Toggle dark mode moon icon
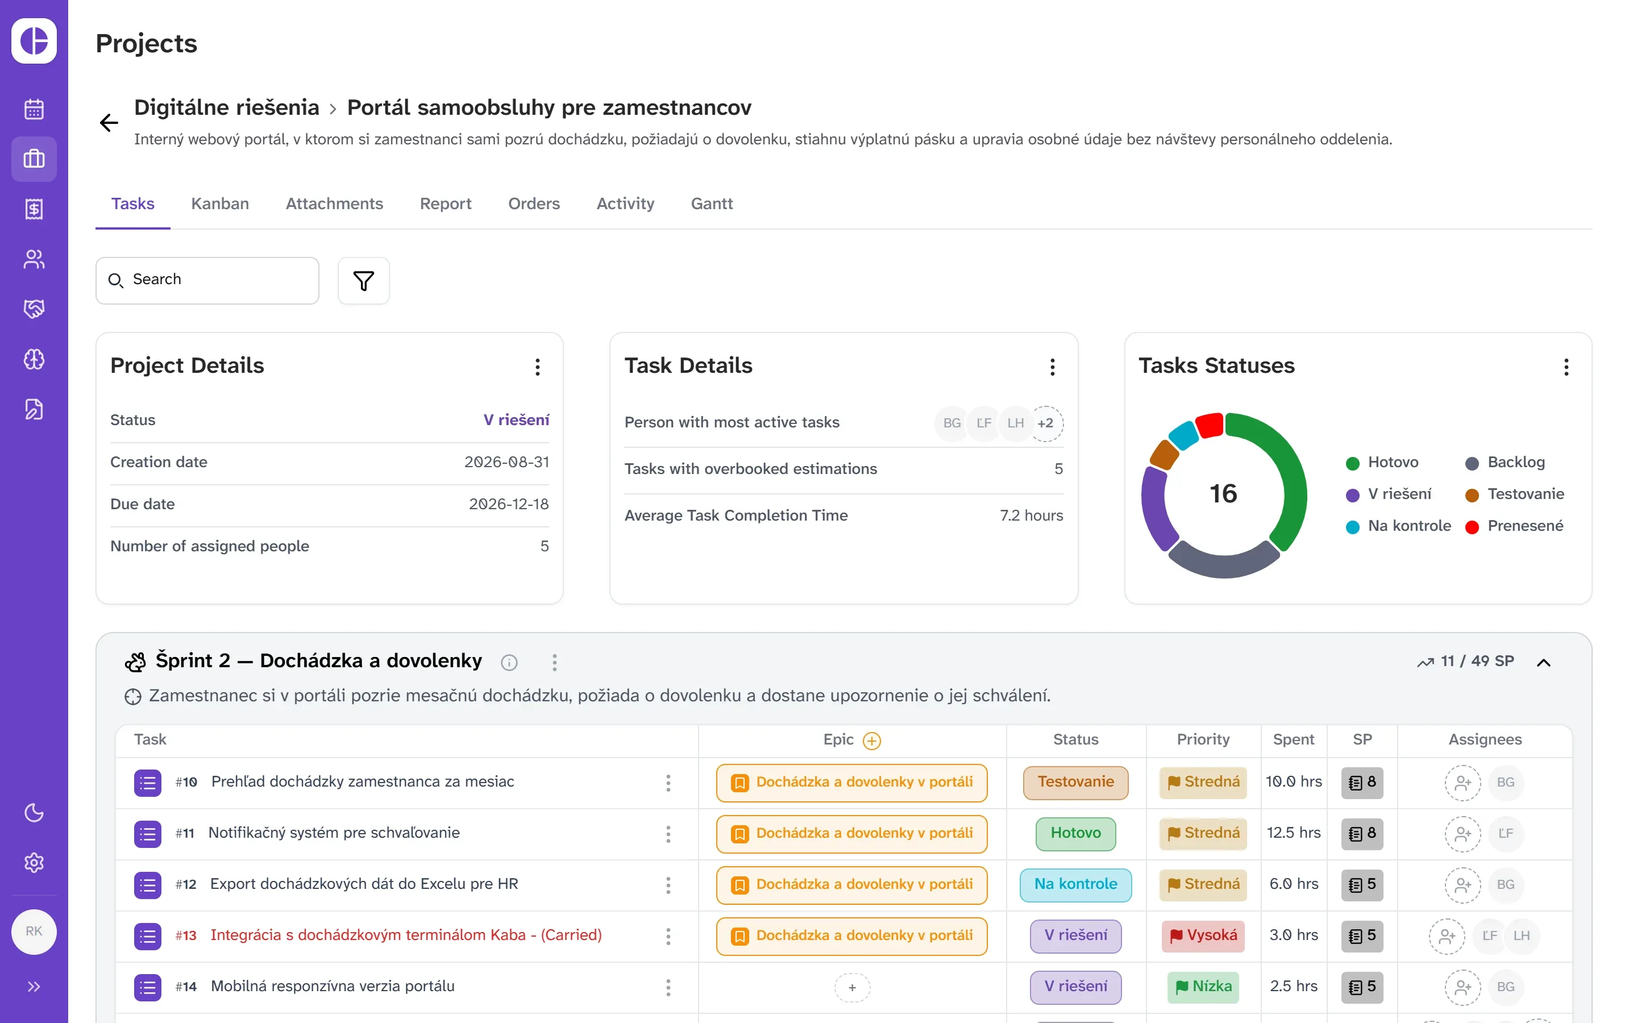The height and width of the screenshot is (1023, 1637). pos(34,813)
